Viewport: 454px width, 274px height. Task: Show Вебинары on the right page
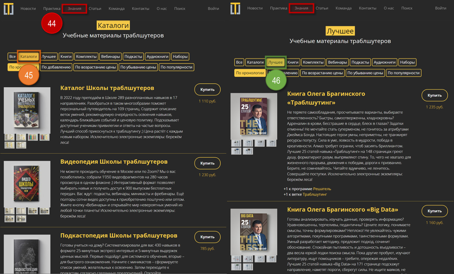click(x=337, y=62)
